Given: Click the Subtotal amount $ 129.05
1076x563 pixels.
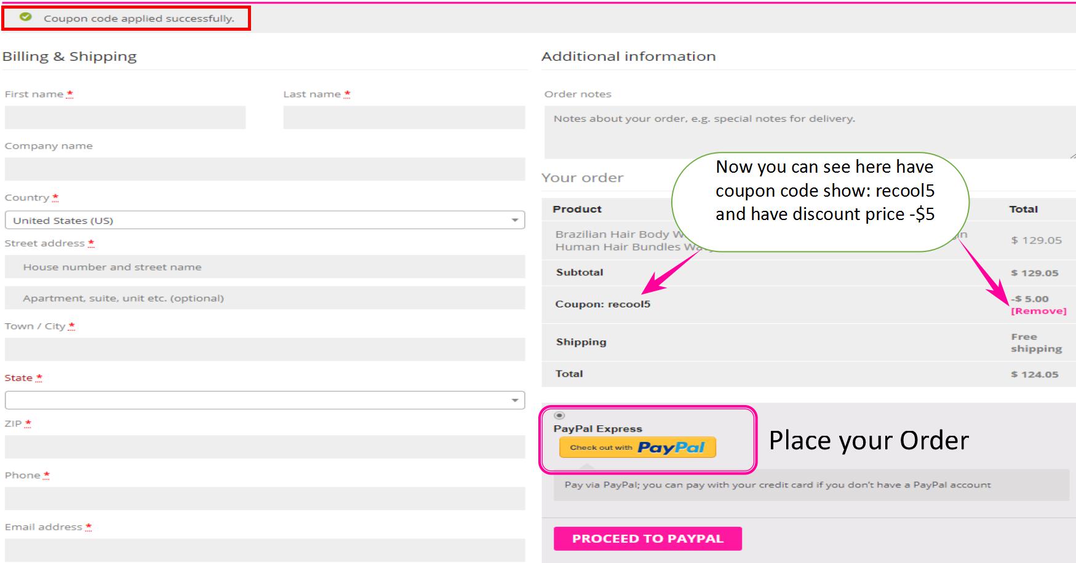Looking at the screenshot, I should 1035,273.
